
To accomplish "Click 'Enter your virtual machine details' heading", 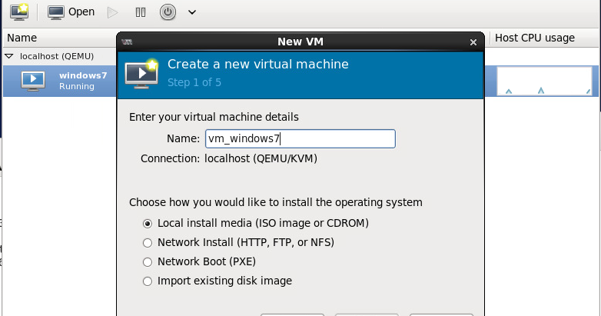I will [x=214, y=117].
